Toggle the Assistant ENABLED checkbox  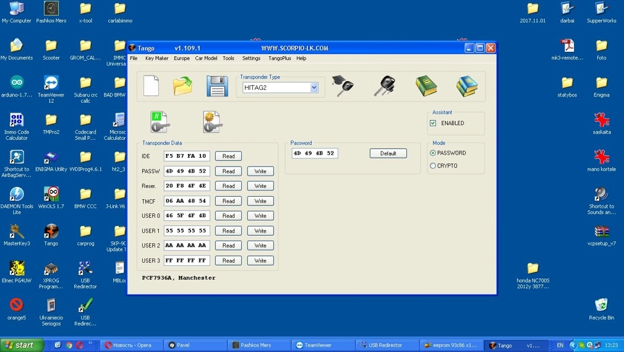click(433, 123)
